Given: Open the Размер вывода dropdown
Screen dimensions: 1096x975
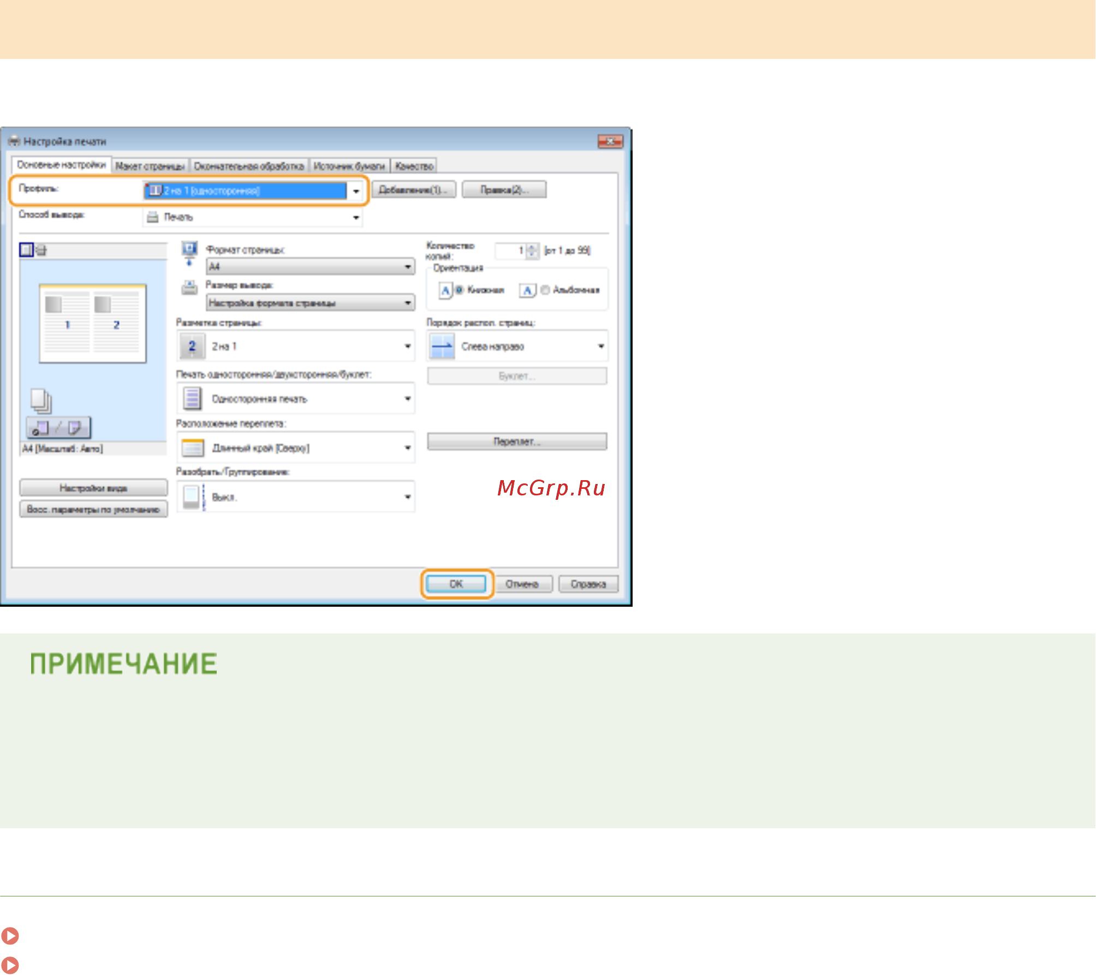Looking at the screenshot, I should point(311,303).
